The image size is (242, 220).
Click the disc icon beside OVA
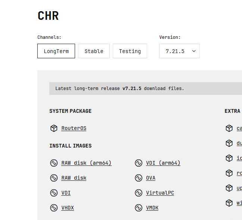click(x=139, y=178)
